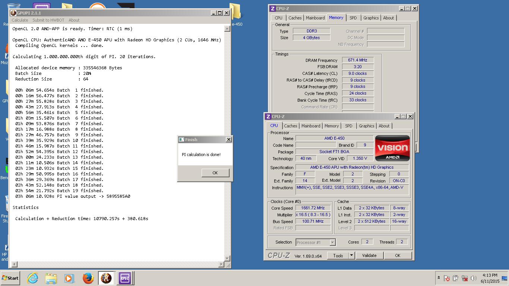Open the Start menu
This screenshot has height=286, width=509.
10,278
